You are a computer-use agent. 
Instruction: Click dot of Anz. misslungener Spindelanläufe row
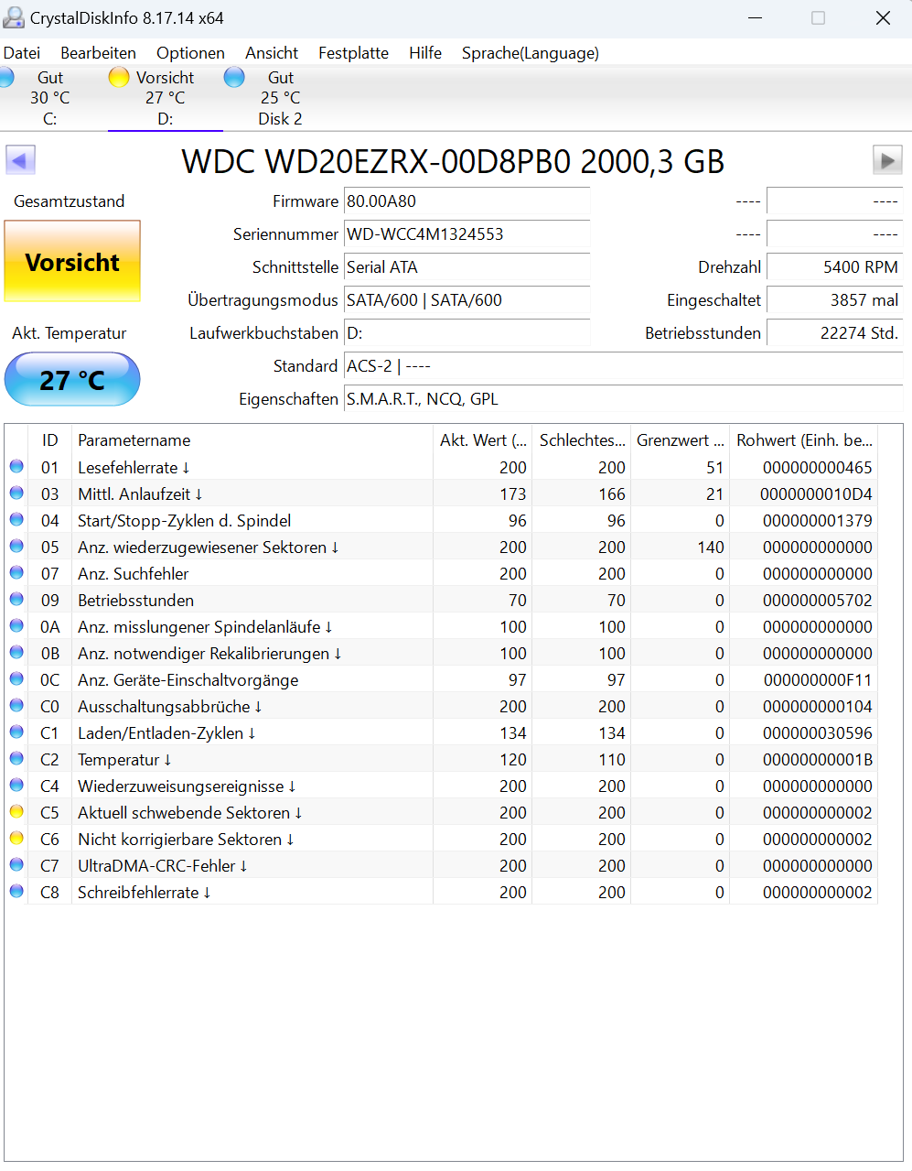[16, 625]
